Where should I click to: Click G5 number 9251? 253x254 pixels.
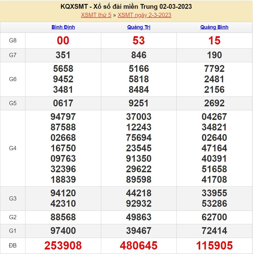point(139,103)
